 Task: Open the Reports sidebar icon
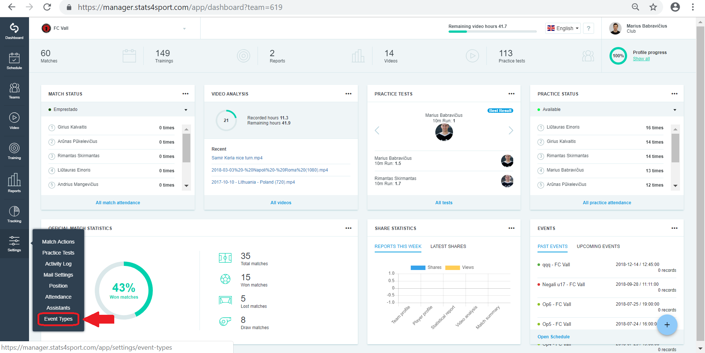point(14,183)
